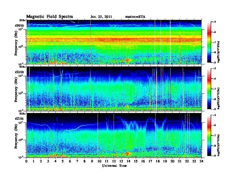This screenshot has width=240, height=185.
Task: Click hour "2" on the time axis
Action: click(x=41, y=161)
